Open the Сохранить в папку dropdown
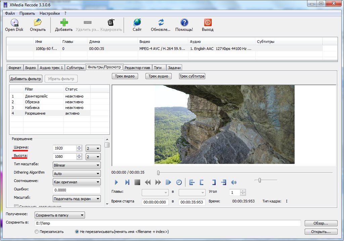Screen dimensions: 344x241 point(60,215)
